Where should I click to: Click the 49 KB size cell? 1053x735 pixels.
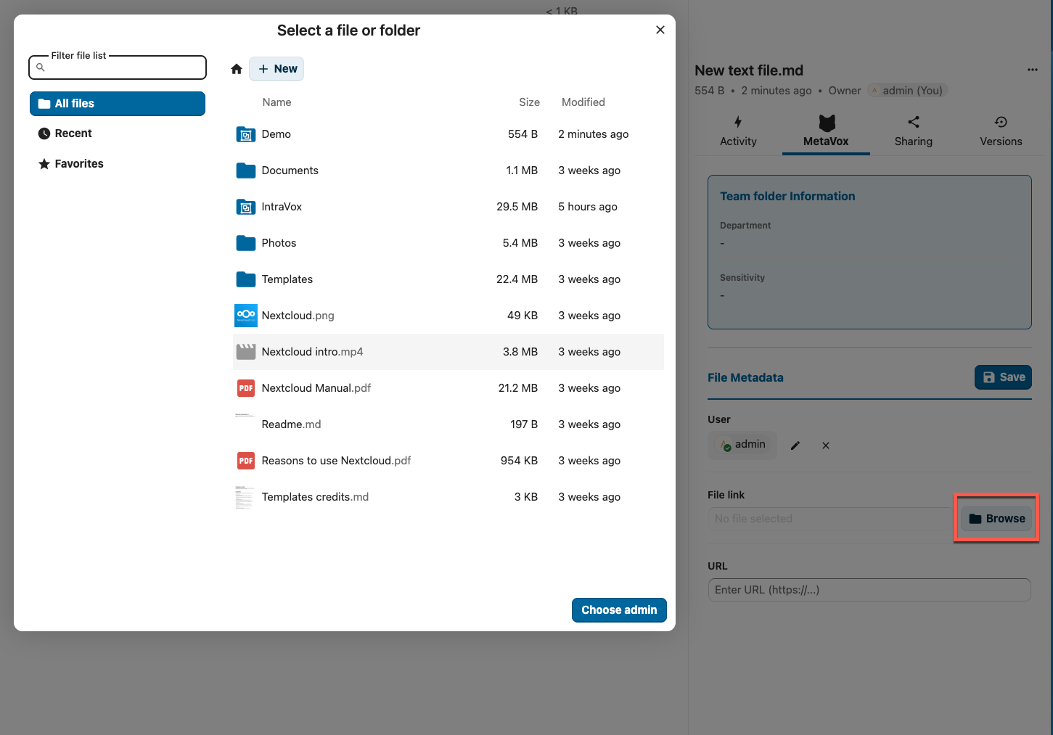tap(522, 316)
